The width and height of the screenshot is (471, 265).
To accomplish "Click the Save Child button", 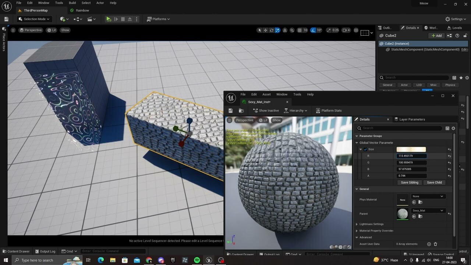I will tap(434, 182).
